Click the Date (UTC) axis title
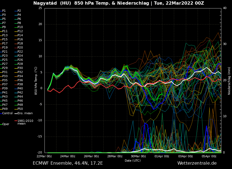The width and height of the screenshot is (232, 169). pyautogui.click(x=133, y=161)
